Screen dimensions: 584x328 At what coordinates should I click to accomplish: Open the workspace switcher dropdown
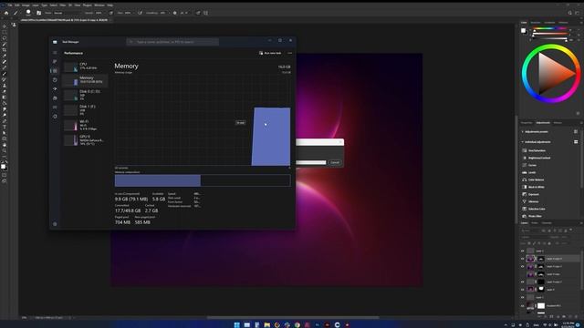tap(578, 13)
